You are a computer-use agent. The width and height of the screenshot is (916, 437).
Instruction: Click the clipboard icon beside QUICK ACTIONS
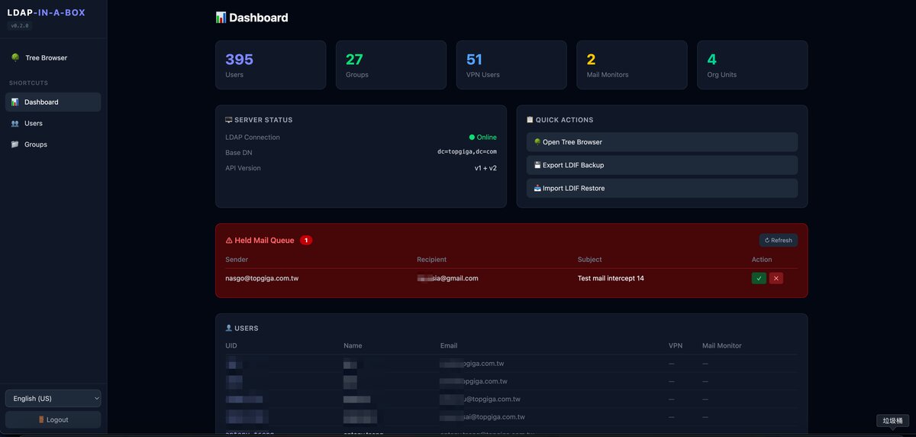point(530,120)
